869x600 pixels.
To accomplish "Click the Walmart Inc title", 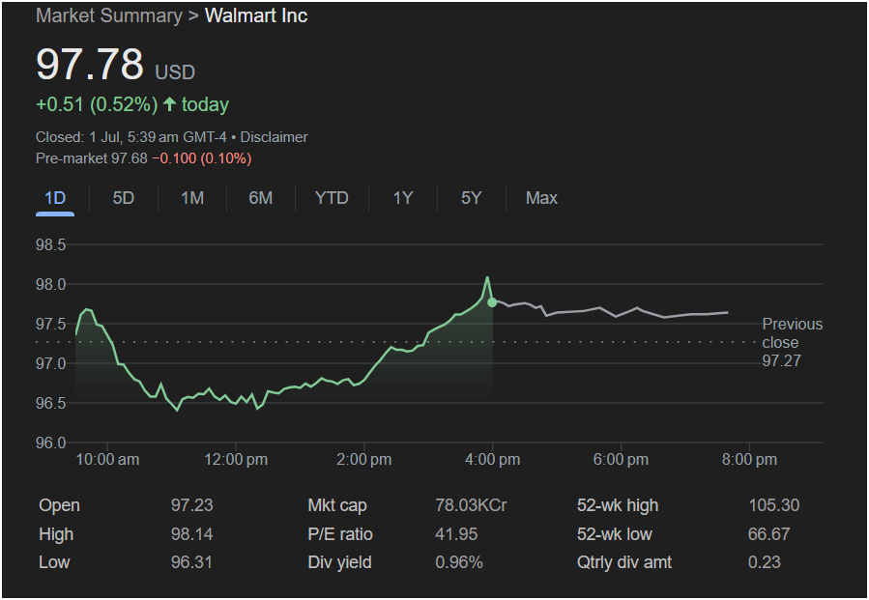I will [x=256, y=15].
